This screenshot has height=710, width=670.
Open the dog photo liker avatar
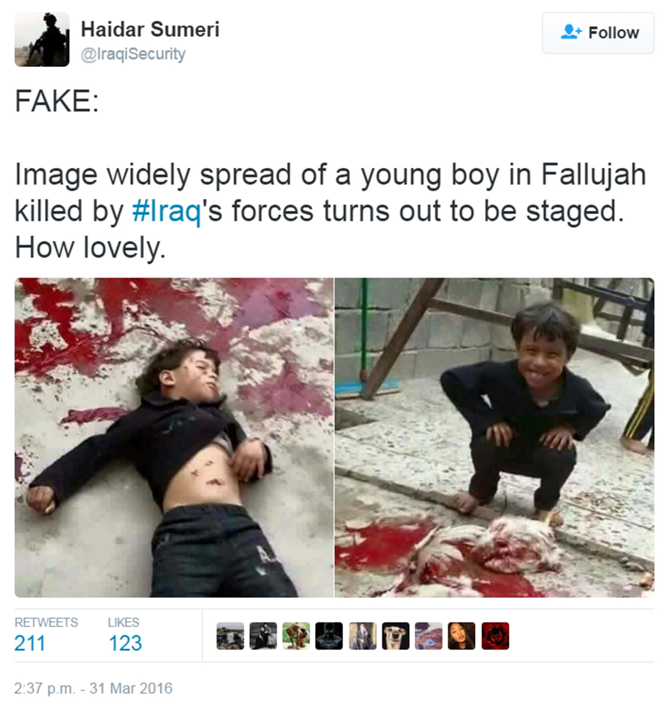click(396, 636)
